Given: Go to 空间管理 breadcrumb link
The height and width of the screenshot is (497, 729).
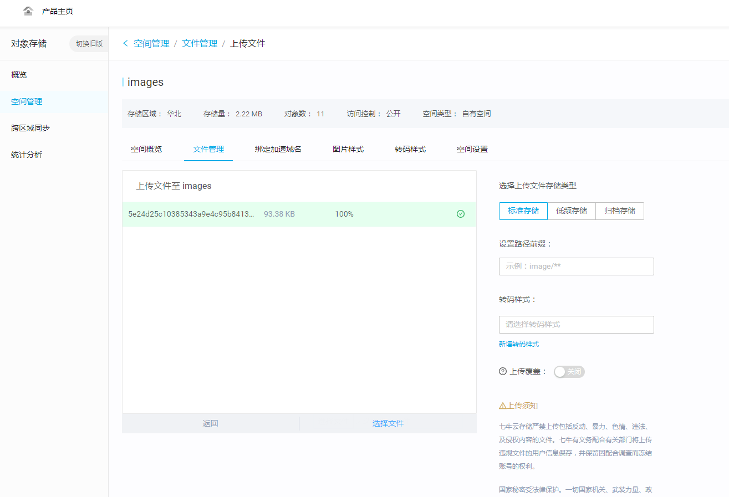Looking at the screenshot, I should coord(151,43).
